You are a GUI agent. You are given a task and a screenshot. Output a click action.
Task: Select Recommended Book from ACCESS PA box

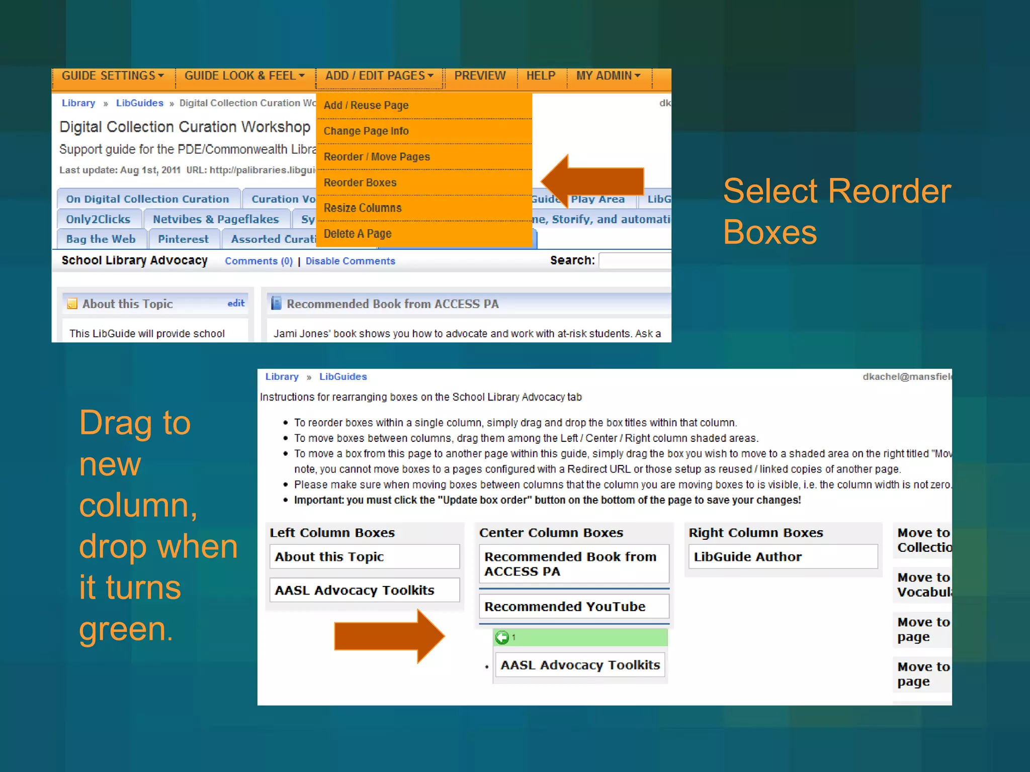click(574, 564)
